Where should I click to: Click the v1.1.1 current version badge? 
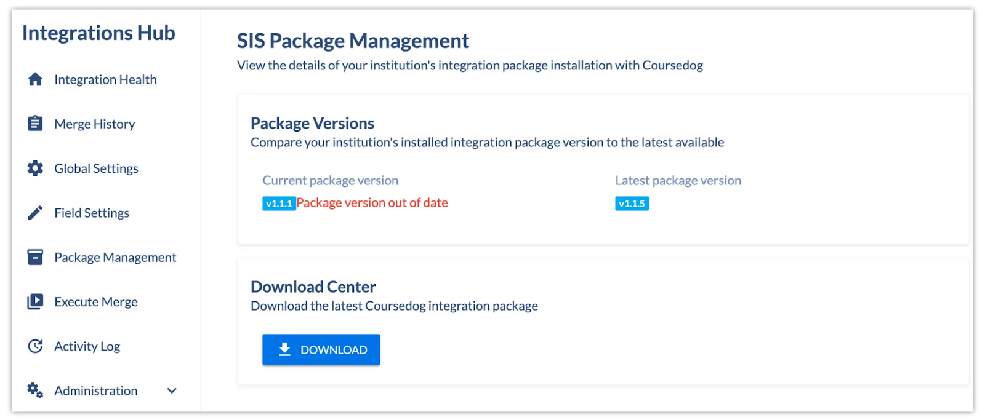(279, 204)
